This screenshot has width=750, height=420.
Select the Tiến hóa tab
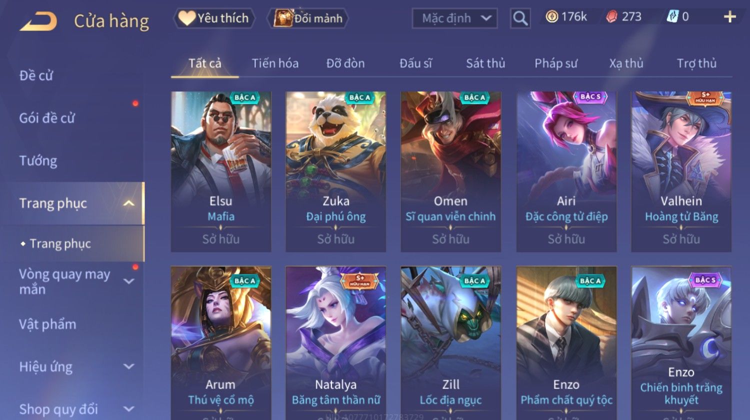point(275,63)
